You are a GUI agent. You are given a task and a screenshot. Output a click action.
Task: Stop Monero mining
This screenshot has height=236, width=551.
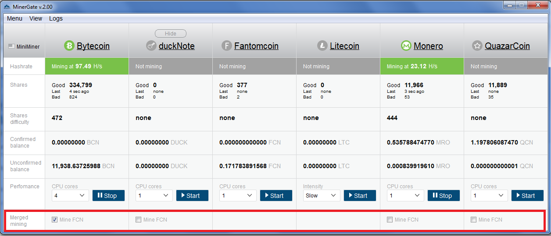444,196
